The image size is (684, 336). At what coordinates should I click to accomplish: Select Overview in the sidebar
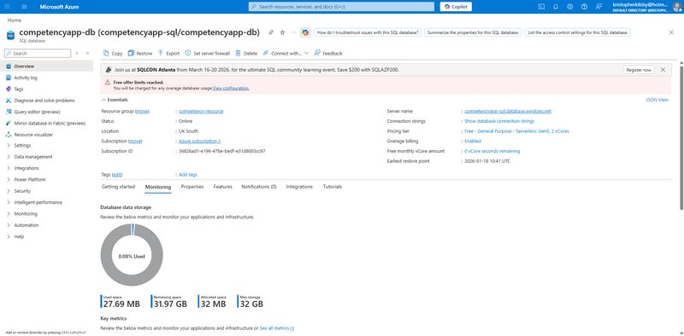pos(46,67)
